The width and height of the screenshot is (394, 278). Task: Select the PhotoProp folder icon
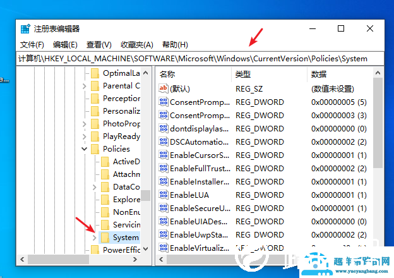[95, 124]
